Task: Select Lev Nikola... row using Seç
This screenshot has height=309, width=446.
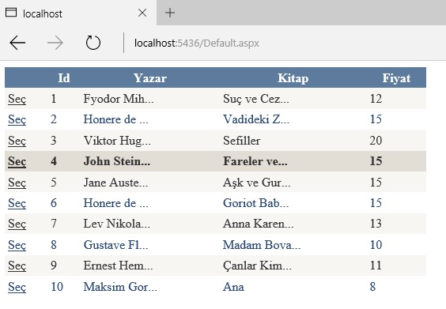Action: click(17, 224)
